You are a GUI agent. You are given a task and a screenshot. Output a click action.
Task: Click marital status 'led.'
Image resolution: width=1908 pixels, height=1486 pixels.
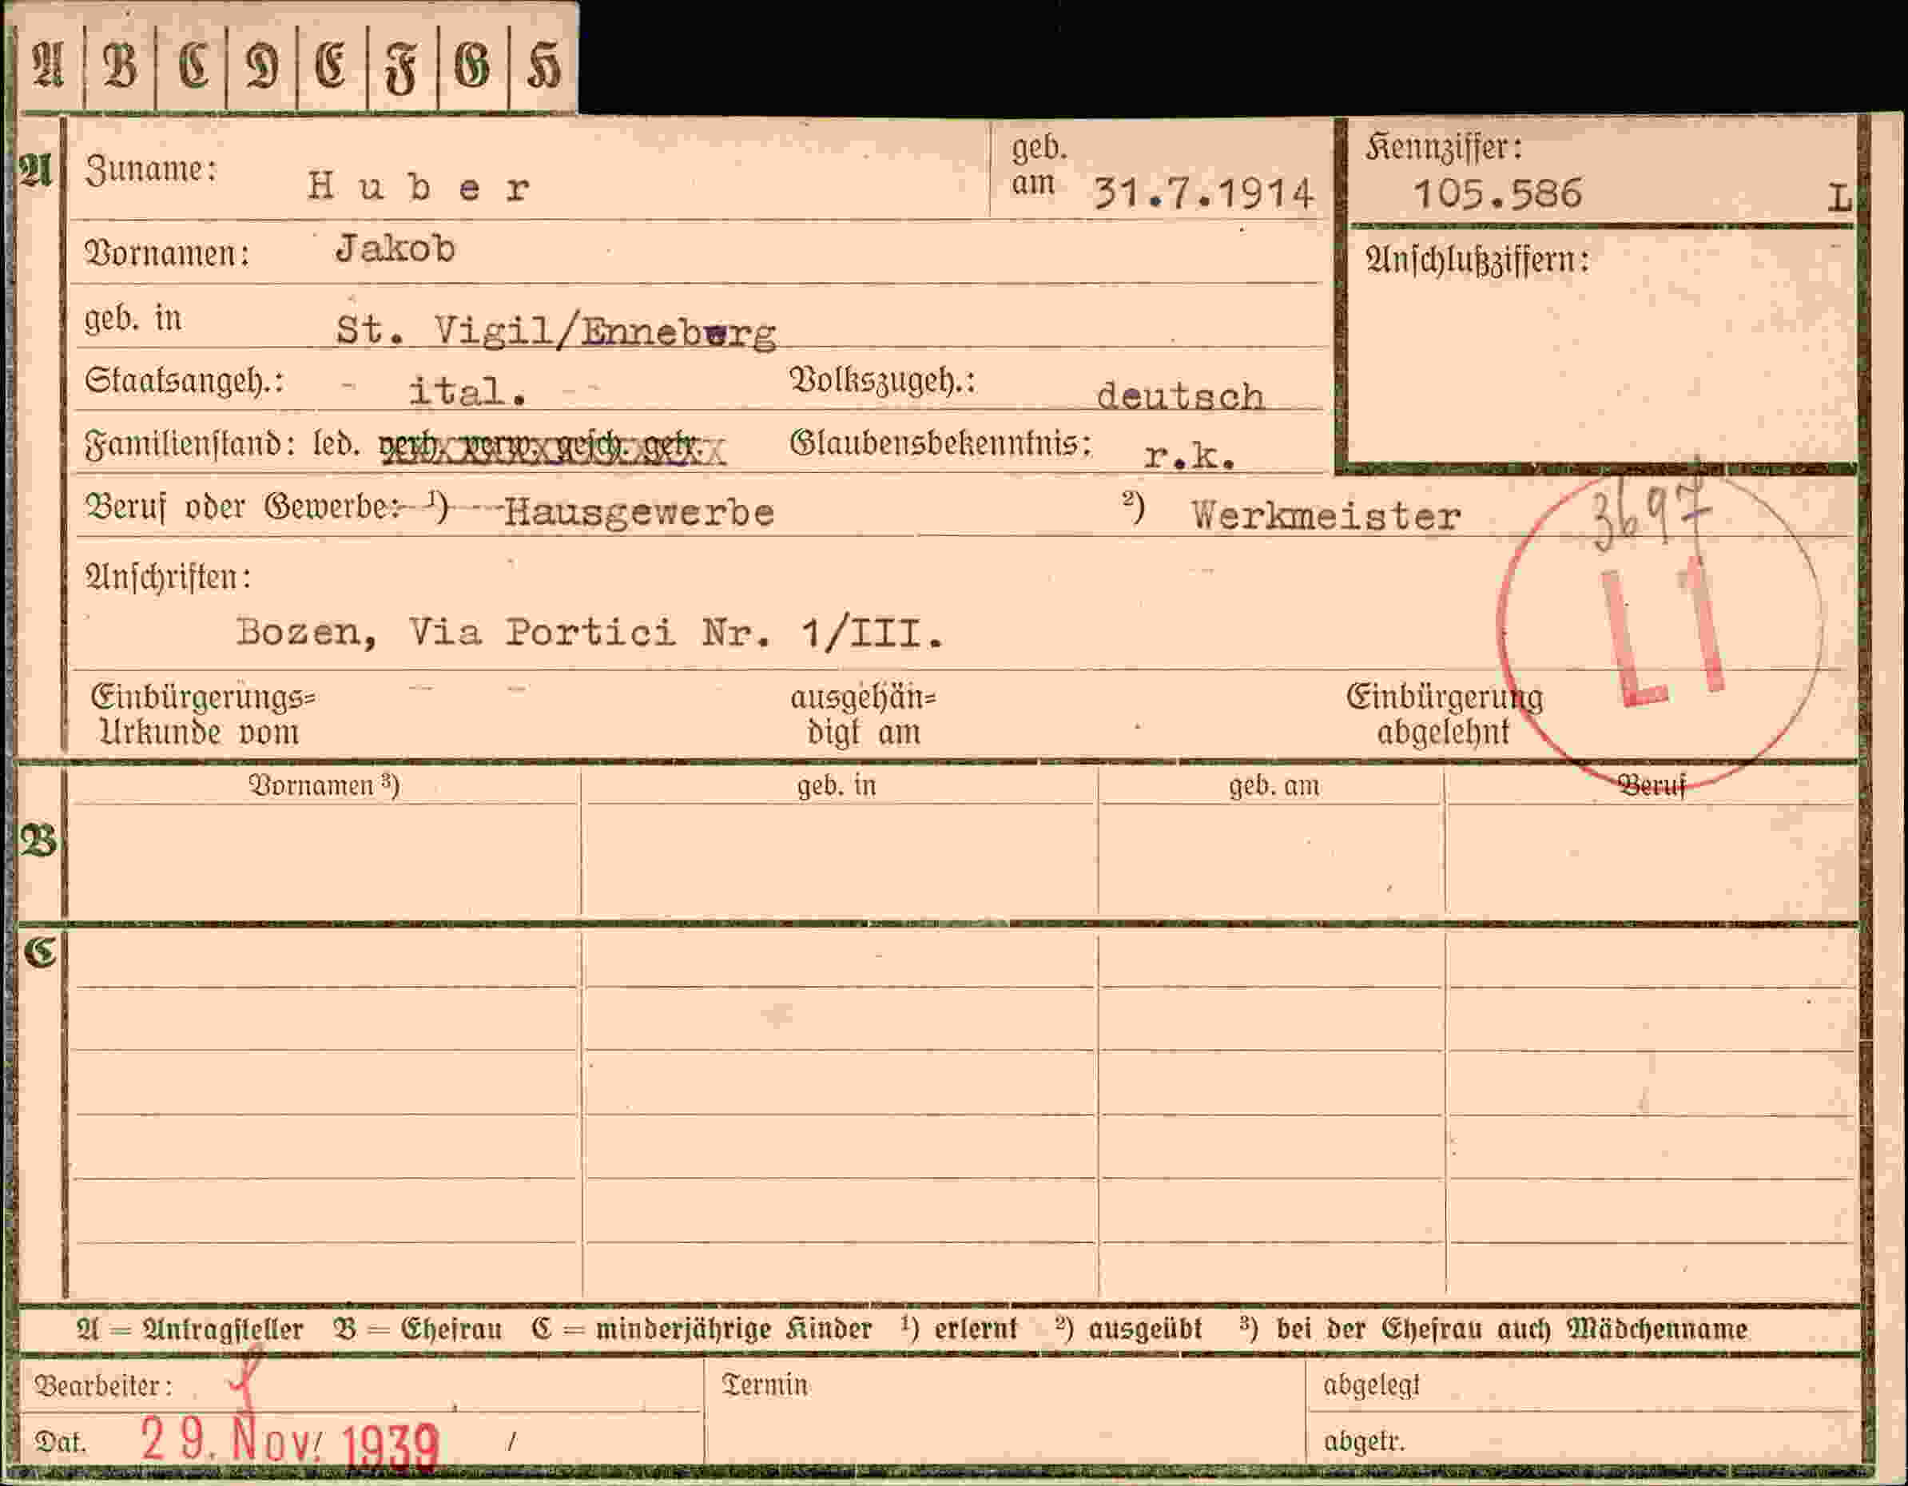click(336, 445)
